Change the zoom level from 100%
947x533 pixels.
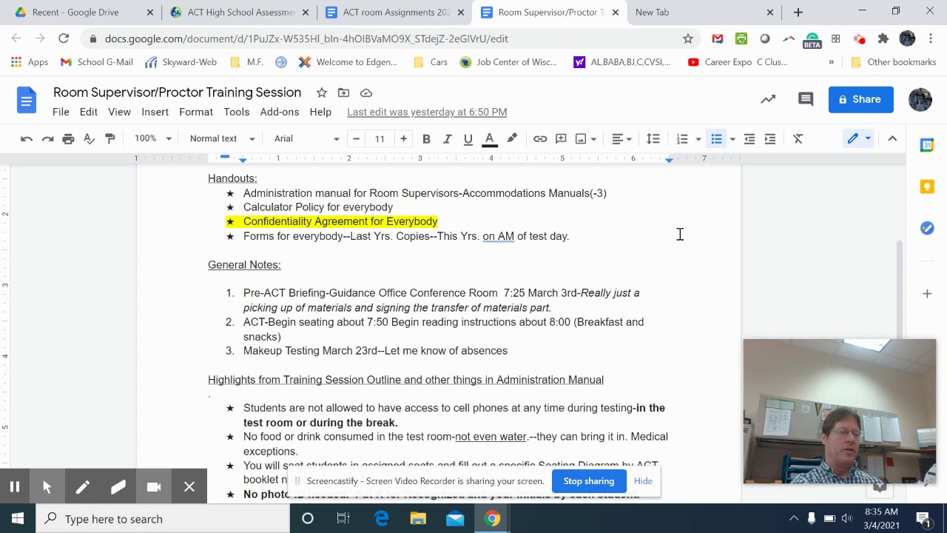pos(153,138)
